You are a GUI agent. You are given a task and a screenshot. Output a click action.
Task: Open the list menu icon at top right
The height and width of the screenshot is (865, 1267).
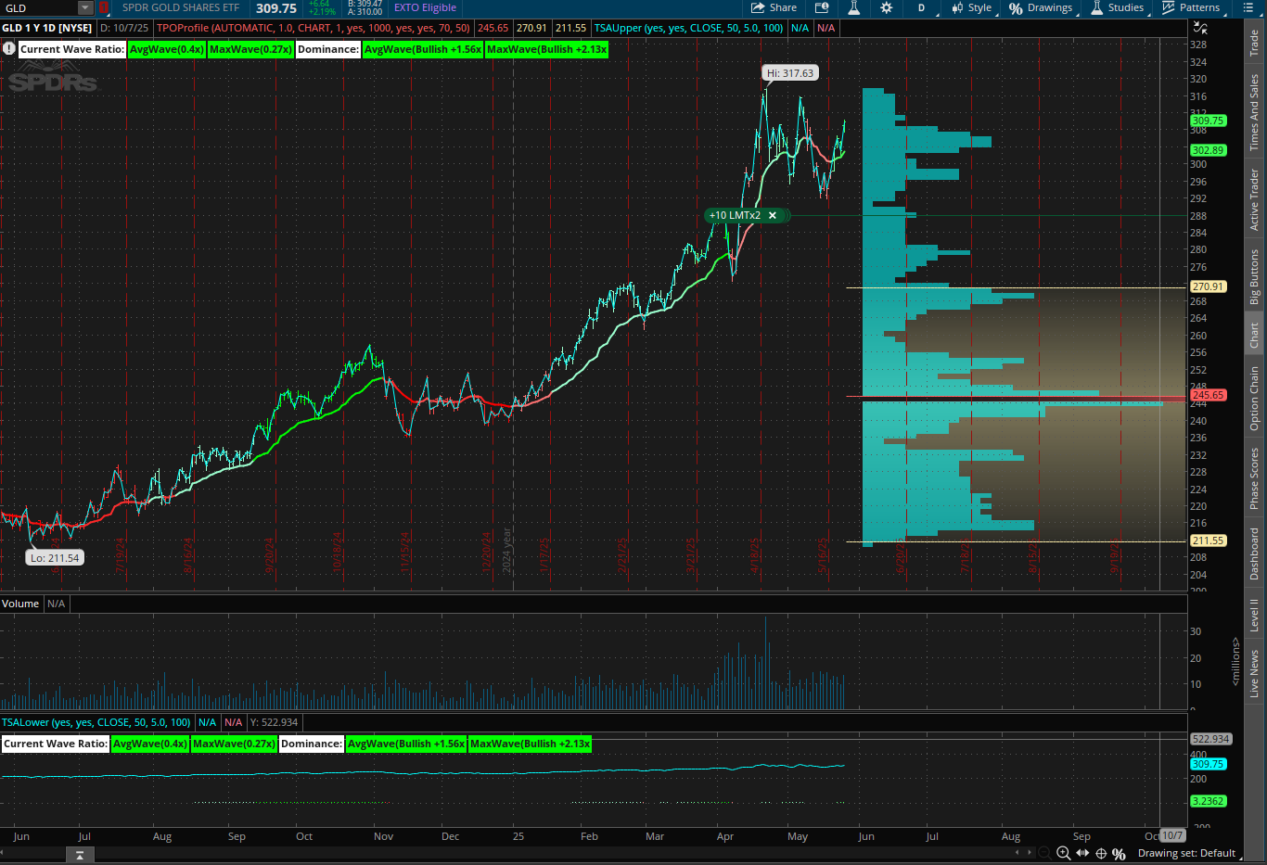pyautogui.click(x=1248, y=7)
